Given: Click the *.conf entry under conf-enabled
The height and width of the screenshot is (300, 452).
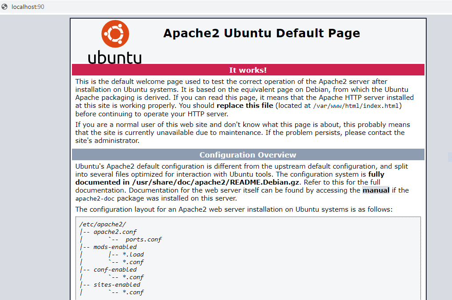Looking at the screenshot, I should point(133,277).
